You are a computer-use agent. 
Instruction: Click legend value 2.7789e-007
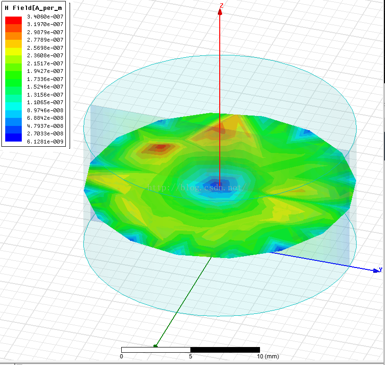coord(45,40)
